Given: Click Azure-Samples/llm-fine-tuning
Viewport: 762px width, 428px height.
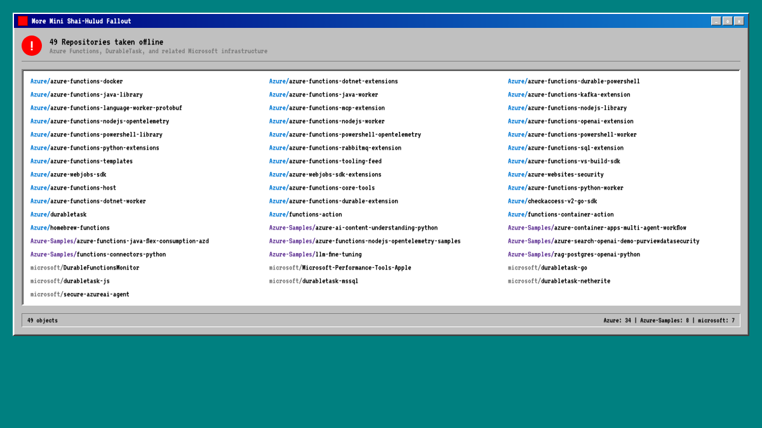Looking at the screenshot, I should point(316,254).
